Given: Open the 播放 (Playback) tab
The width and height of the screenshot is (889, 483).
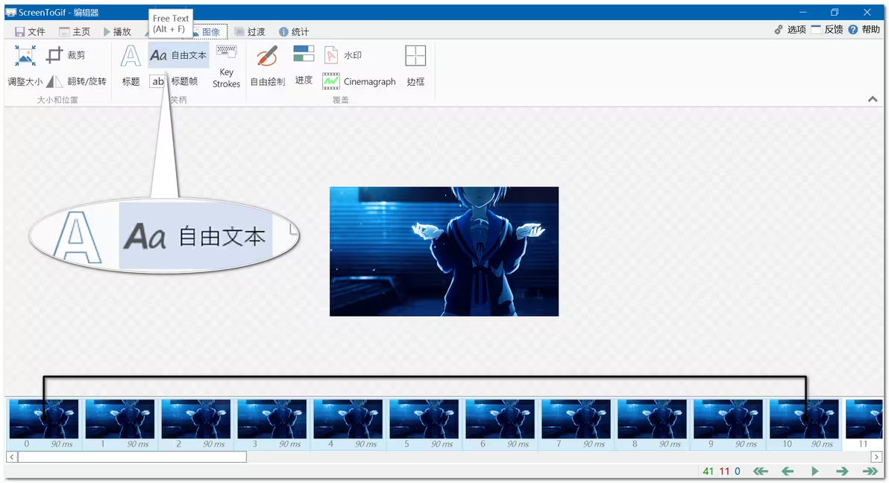Looking at the screenshot, I should [x=117, y=32].
